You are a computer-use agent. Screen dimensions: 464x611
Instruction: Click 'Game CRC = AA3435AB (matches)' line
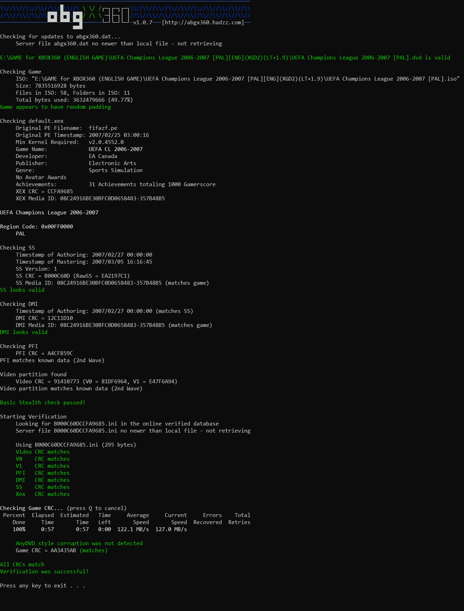coord(62,550)
